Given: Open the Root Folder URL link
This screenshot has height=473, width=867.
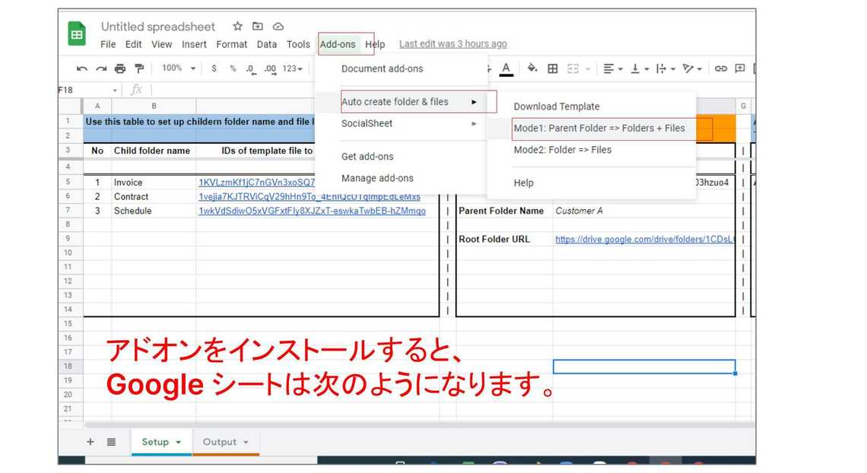Looking at the screenshot, I should (643, 239).
